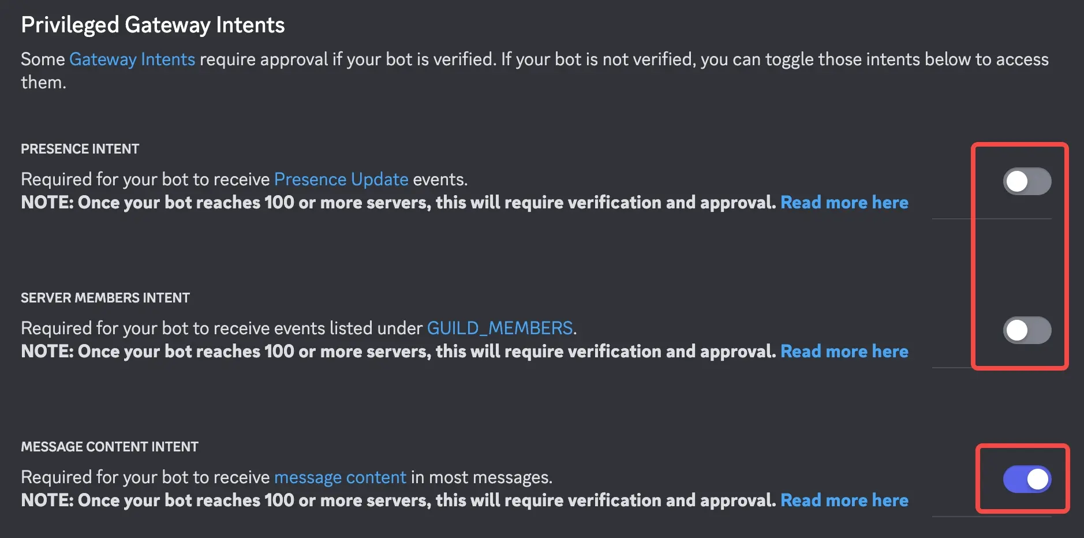This screenshot has height=538, width=1084.
Task: Open Read more here under Presence Intent
Action: [844, 203]
